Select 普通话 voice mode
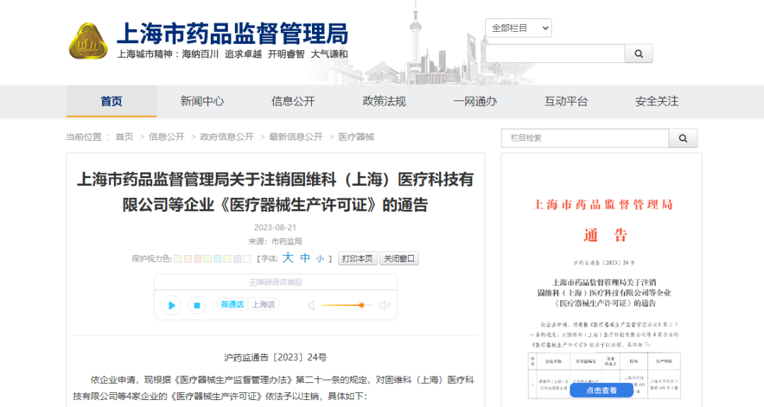764x407 pixels. 231,305
